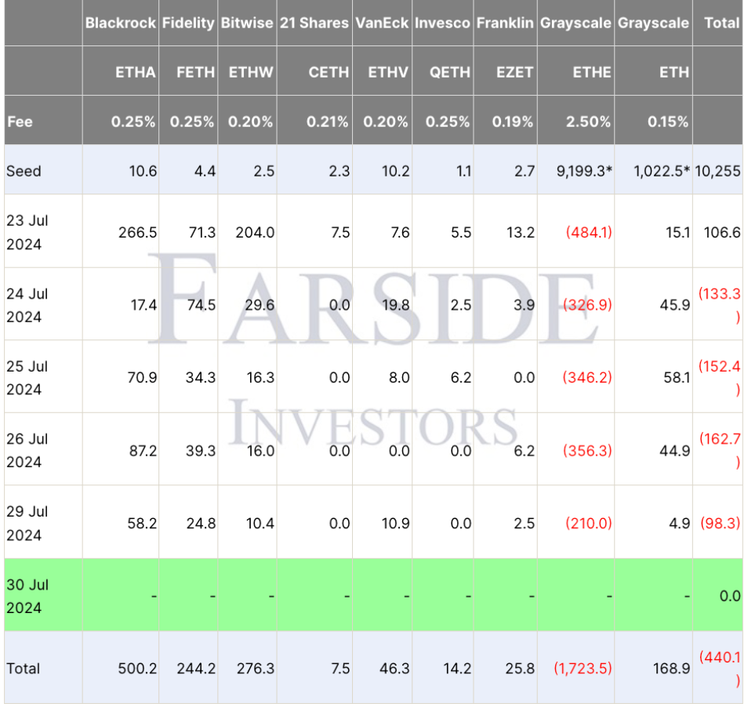Click the 26 Jul 2024 row label
This screenshot has width=748, height=704.
[27, 450]
